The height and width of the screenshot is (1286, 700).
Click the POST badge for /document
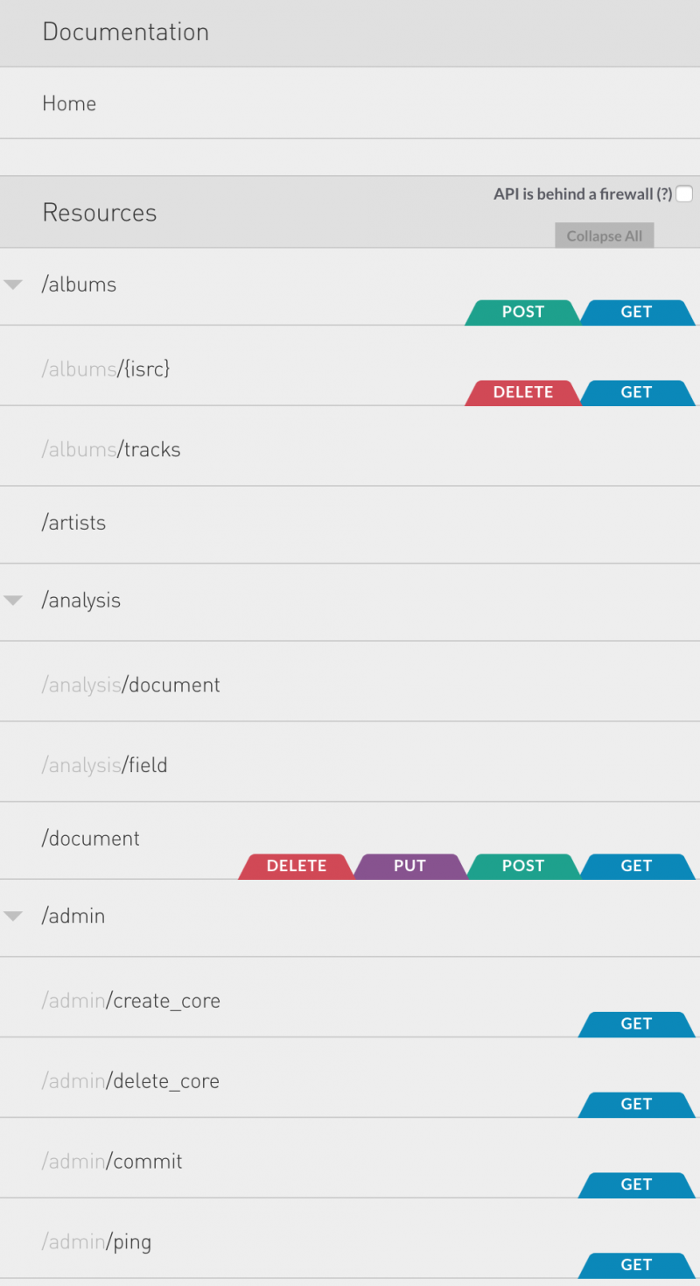tap(523, 867)
